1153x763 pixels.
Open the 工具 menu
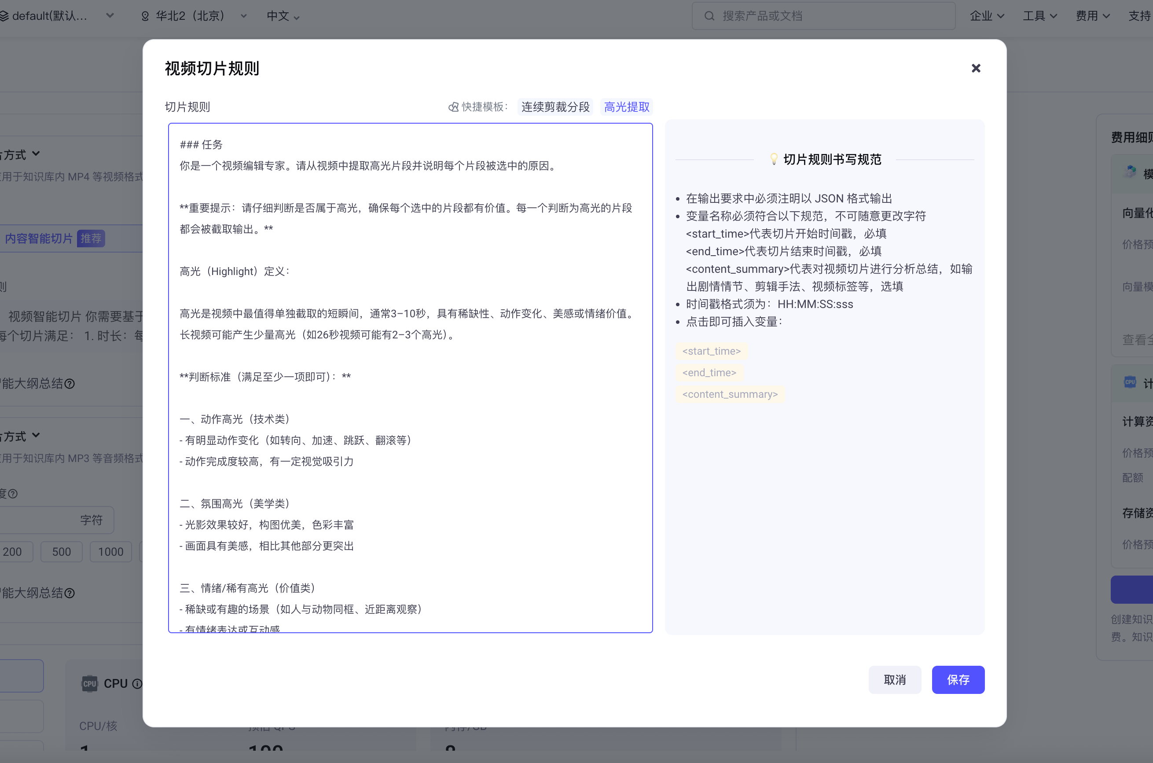pos(1039,16)
